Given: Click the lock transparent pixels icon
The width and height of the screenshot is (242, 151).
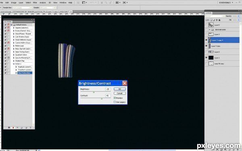Looking at the screenshot, I should [x=211, y=20].
